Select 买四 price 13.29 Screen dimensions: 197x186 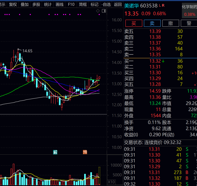[155, 79]
